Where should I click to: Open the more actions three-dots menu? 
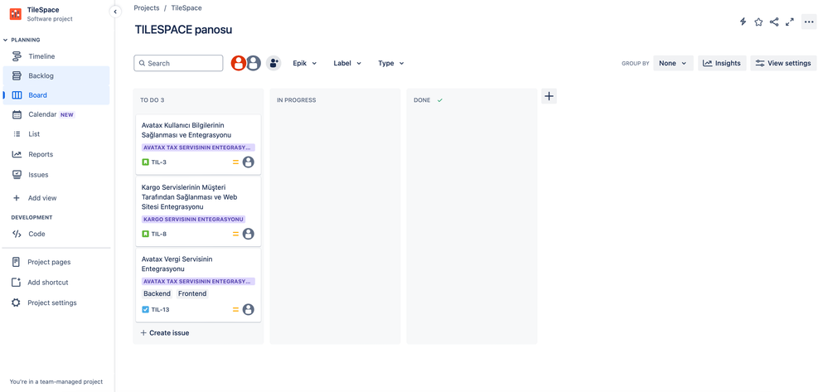coord(809,22)
